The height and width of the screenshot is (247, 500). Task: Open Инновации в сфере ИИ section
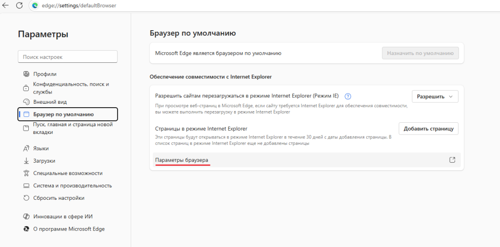tap(63, 216)
